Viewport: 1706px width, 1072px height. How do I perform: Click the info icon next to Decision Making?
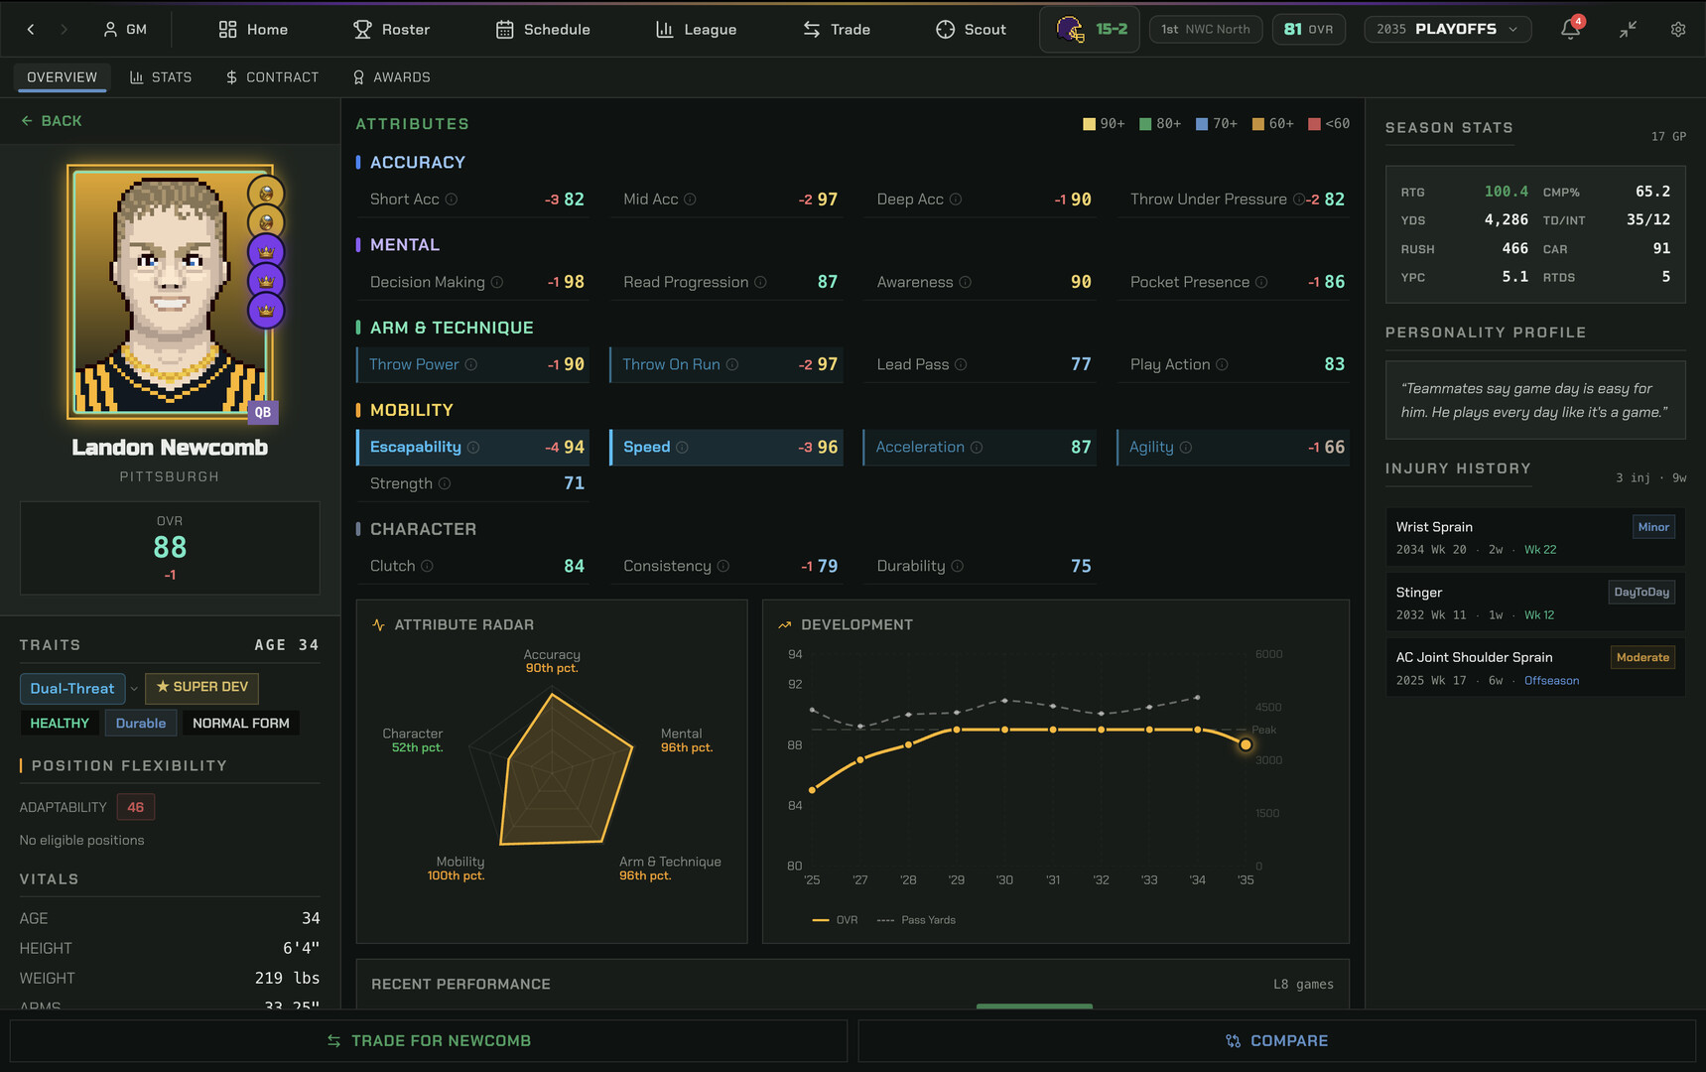point(497,283)
